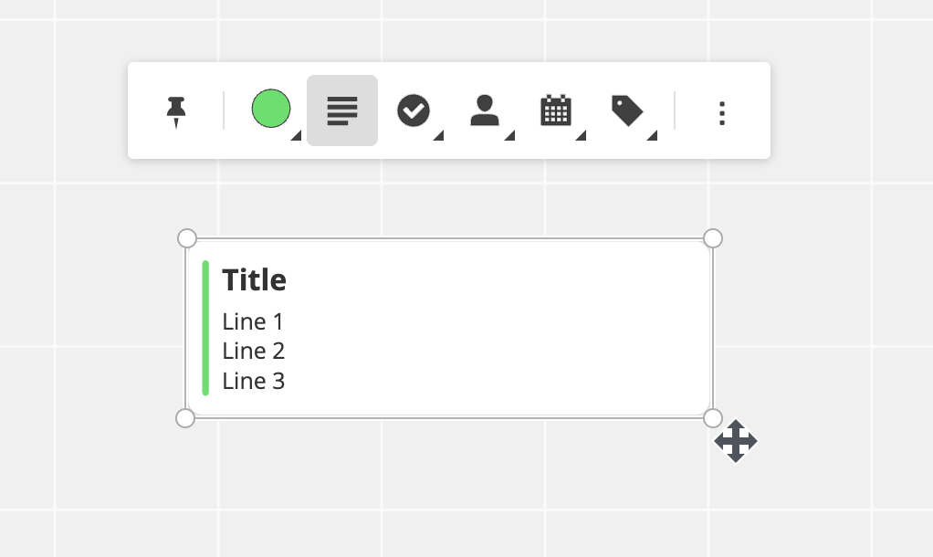Click the "Line 1" text in the card

[253, 321]
